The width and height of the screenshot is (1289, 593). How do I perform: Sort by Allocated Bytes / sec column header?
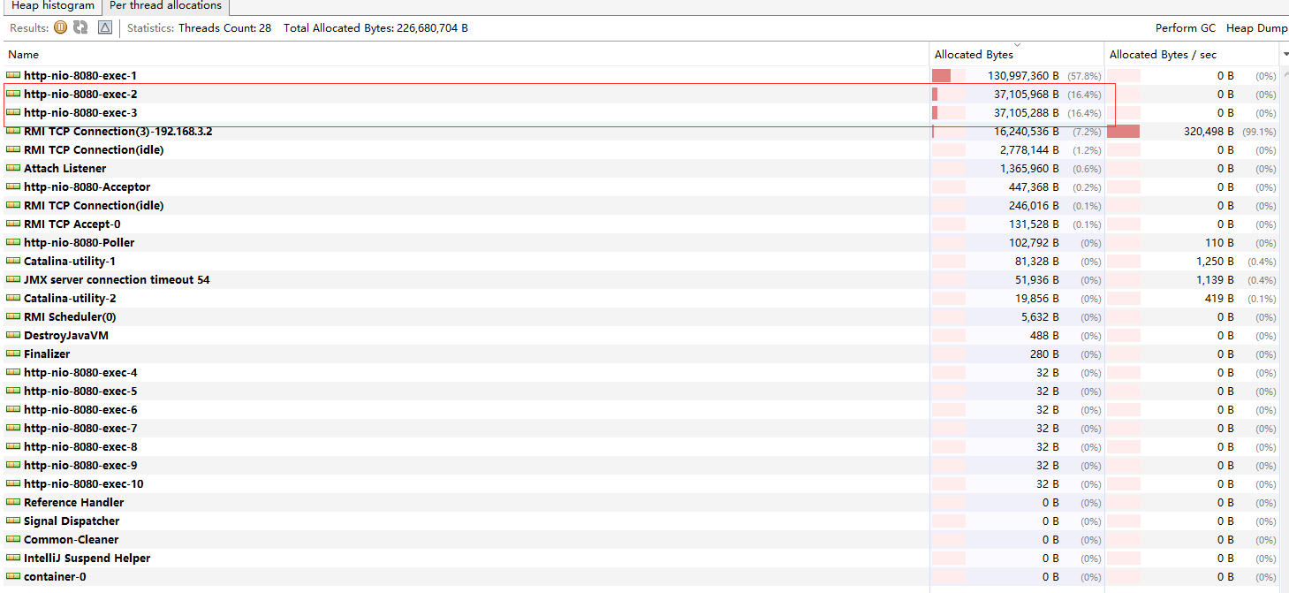[1189, 54]
